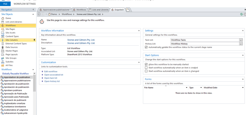
Task: Switch to the Approvazione pubblicazione tab
Action: 55,10
